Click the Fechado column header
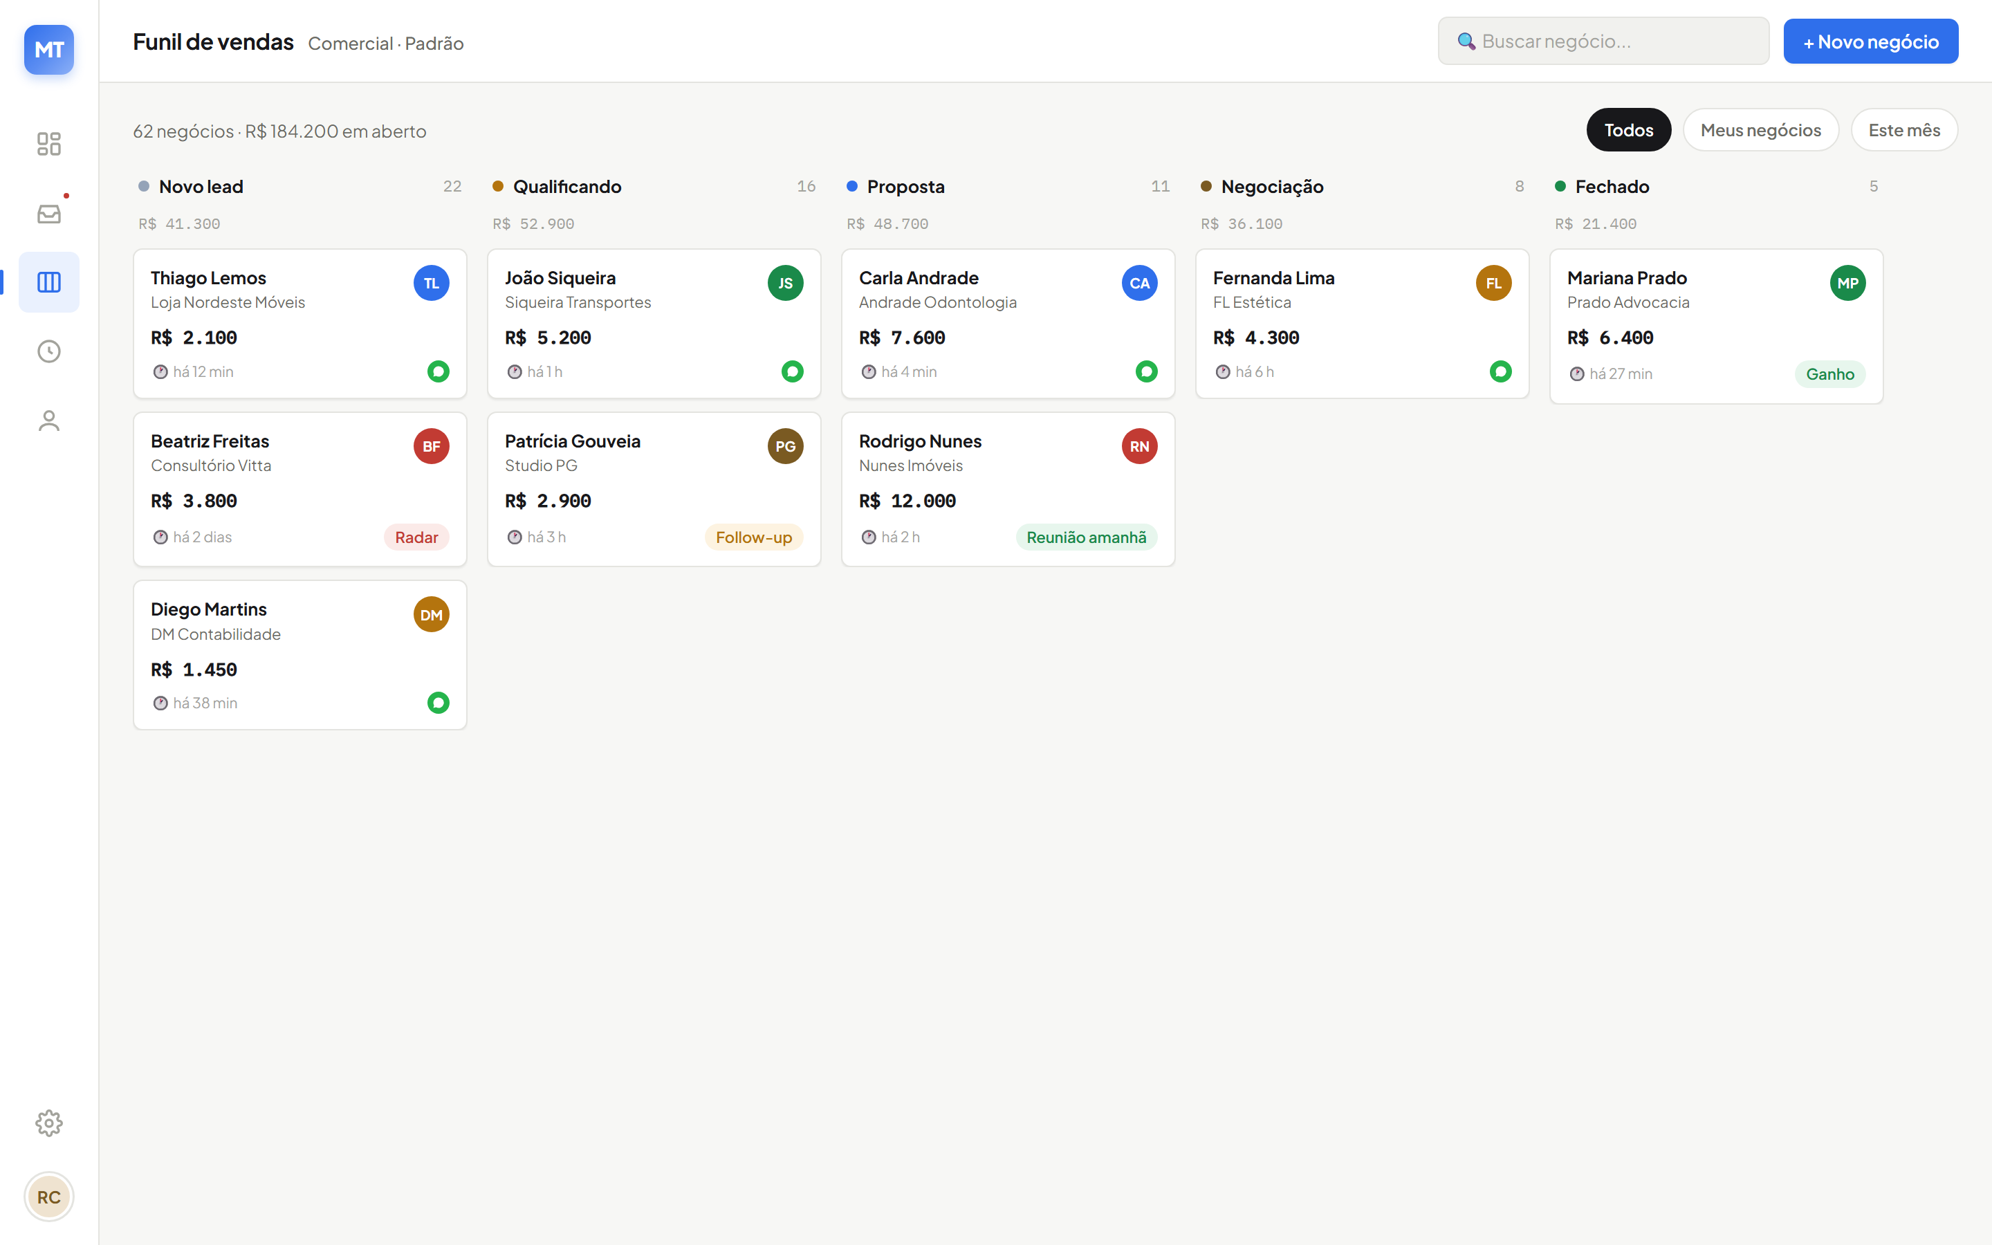 point(1612,187)
